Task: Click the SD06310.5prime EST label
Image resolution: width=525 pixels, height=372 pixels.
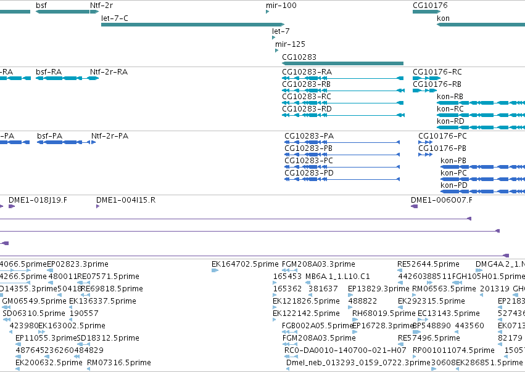Action: 34,313
